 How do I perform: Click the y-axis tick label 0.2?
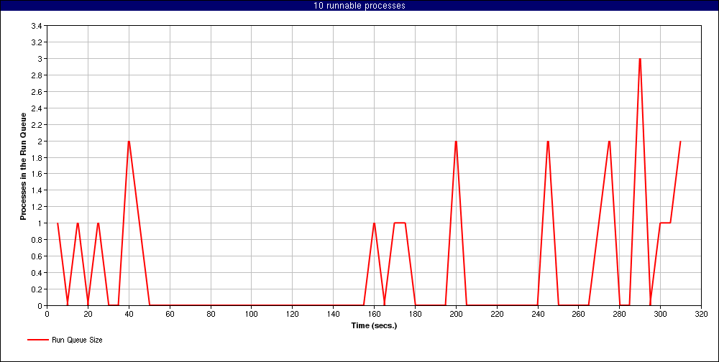[x=37, y=289]
